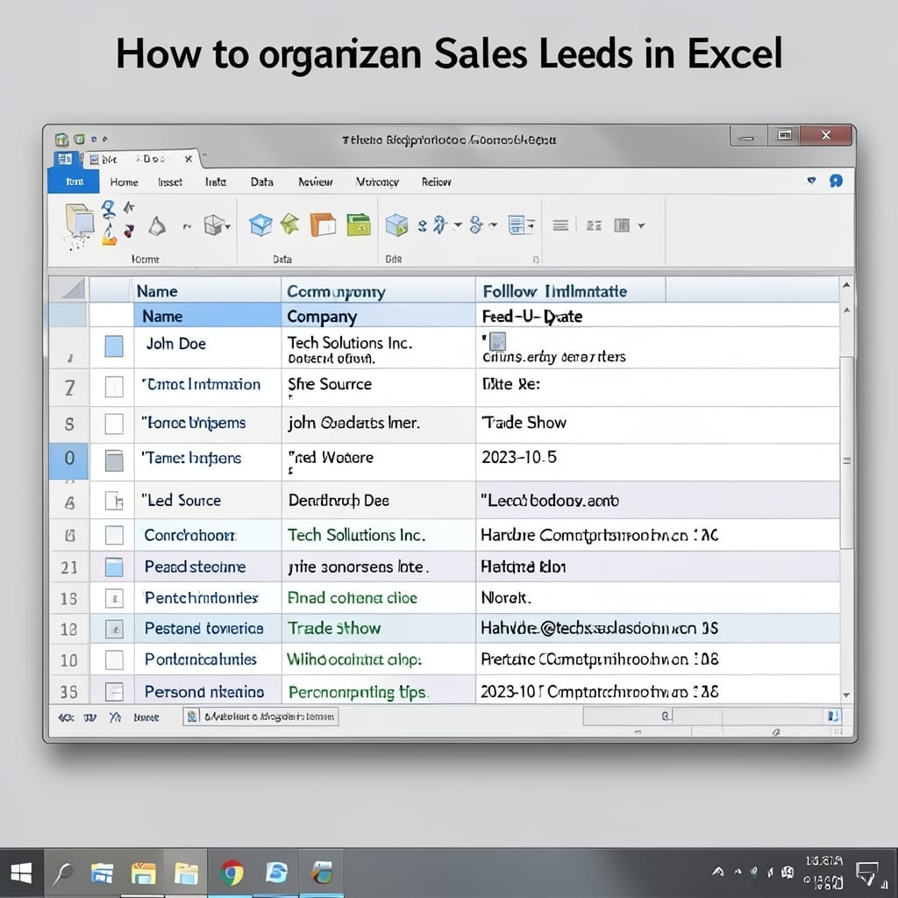Toggle checkbox in Trade Show row S
Image resolution: width=898 pixels, height=898 pixels.
(x=114, y=424)
